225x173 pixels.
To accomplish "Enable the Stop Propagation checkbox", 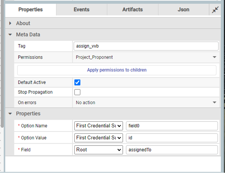I will tap(78, 92).
